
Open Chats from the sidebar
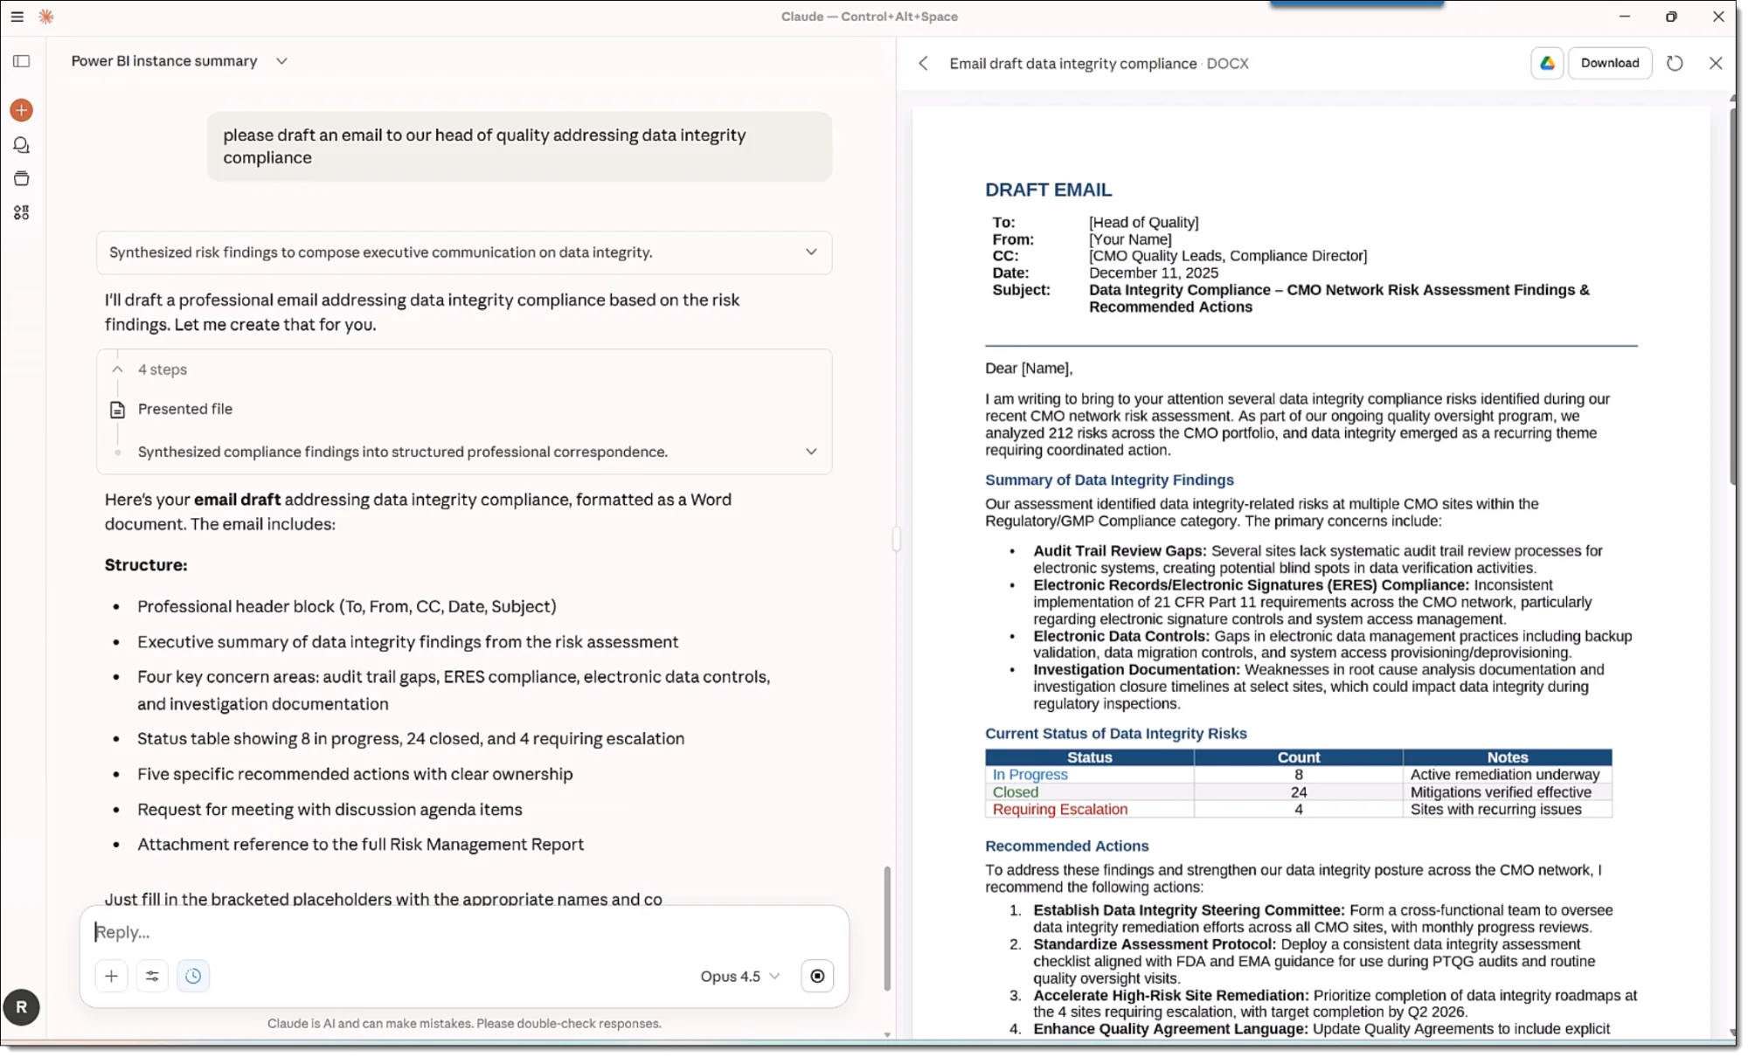[x=21, y=145]
